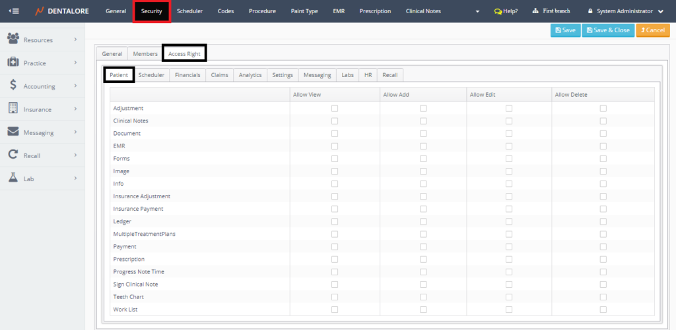Viewport: 676px width, 330px height.
Task: Click the Accounting dollar sign icon
Action: point(13,86)
